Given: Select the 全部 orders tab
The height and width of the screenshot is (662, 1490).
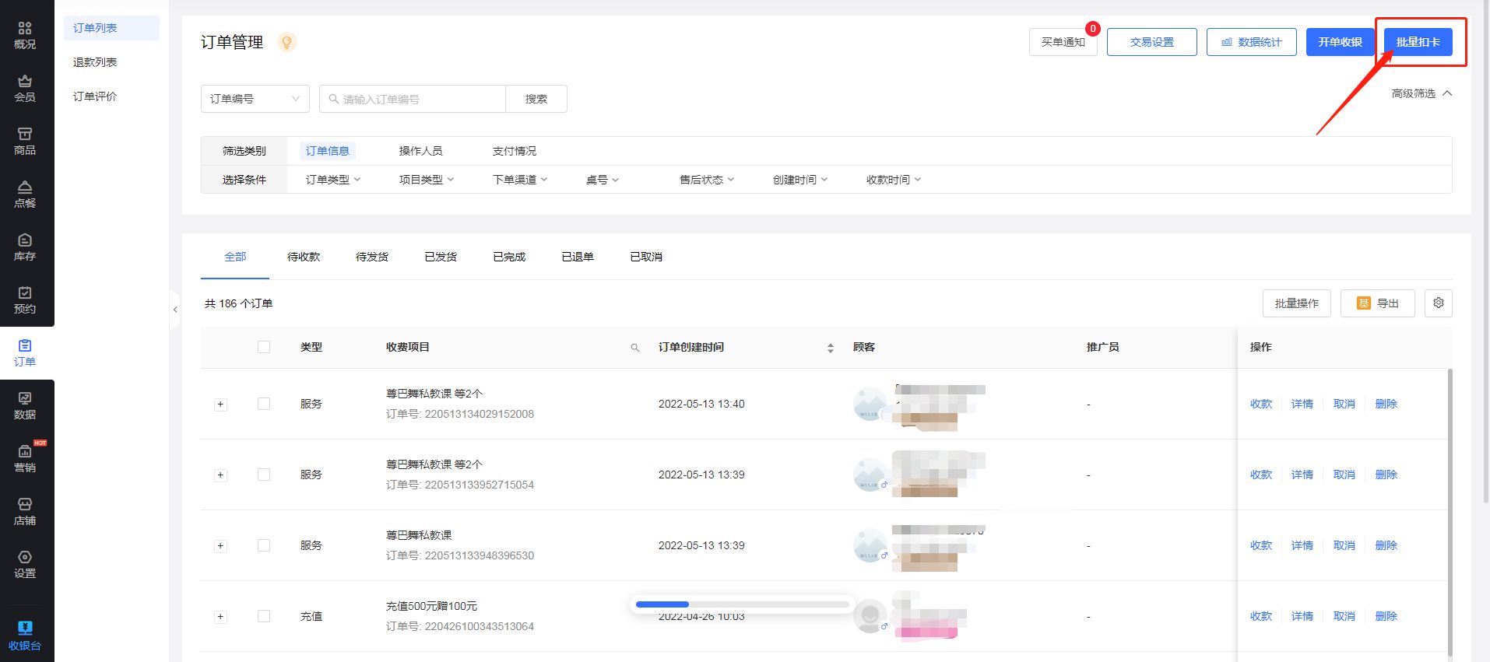Looking at the screenshot, I should 235,257.
